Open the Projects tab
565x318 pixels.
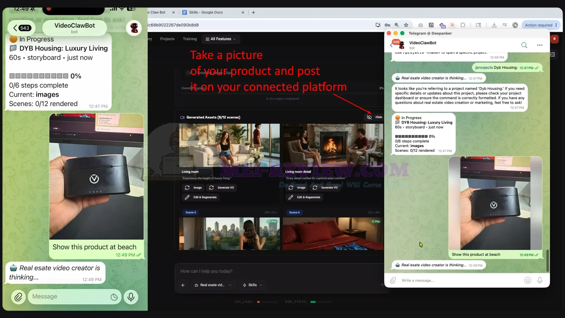click(x=167, y=39)
